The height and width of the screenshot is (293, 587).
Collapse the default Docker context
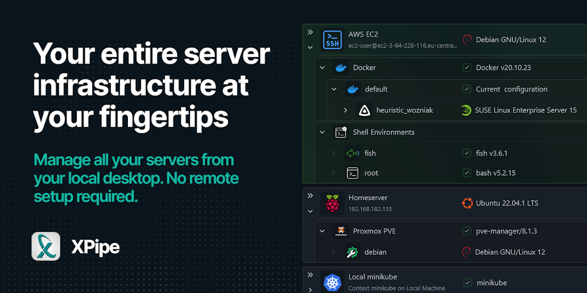[x=334, y=89]
